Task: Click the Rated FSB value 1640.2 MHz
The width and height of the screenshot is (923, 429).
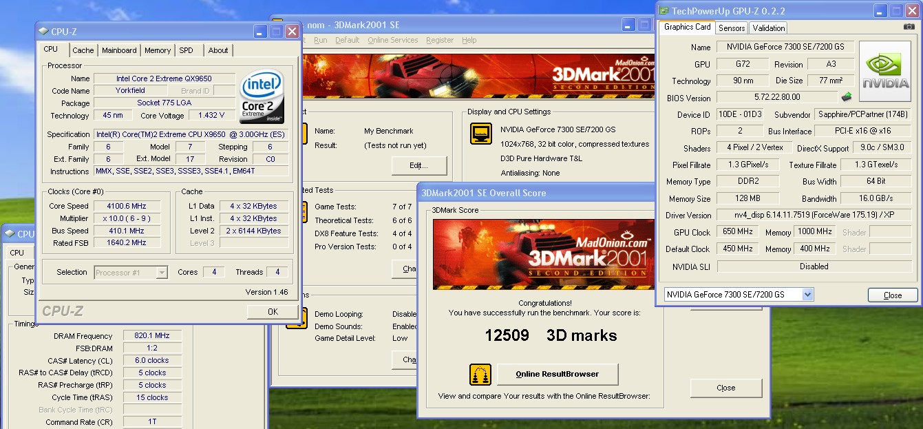Action: (128, 243)
